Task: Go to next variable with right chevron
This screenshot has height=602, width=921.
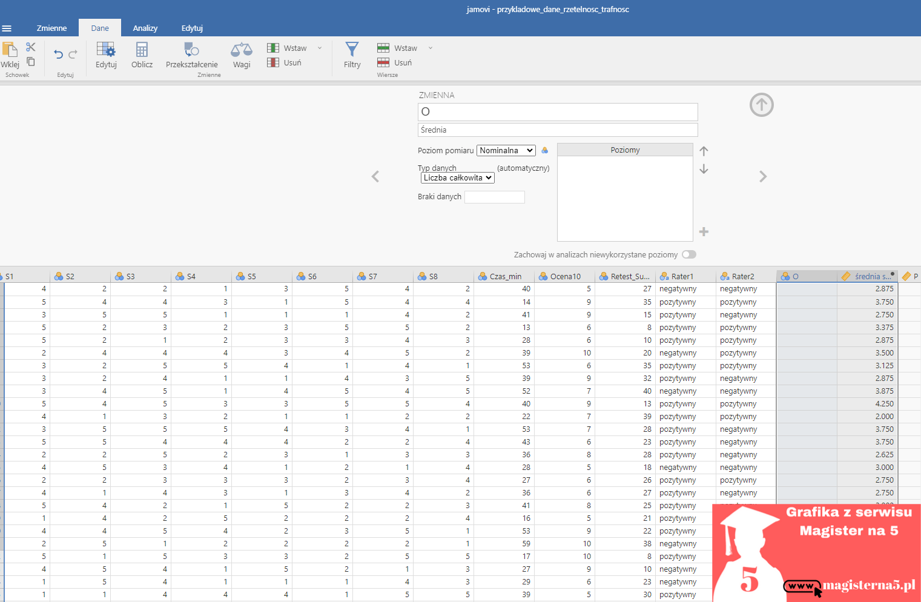Action: point(762,176)
